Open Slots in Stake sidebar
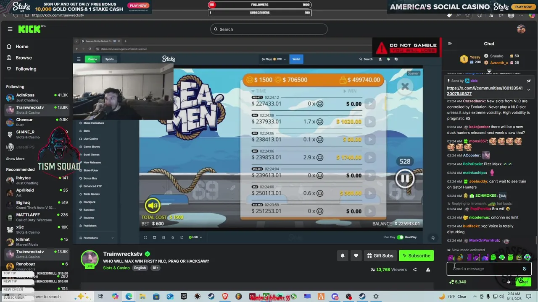The image size is (538, 302). [87, 131]
